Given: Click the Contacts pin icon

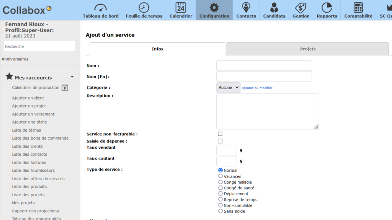Looking at the screenshot, I should tap(246, 8).
